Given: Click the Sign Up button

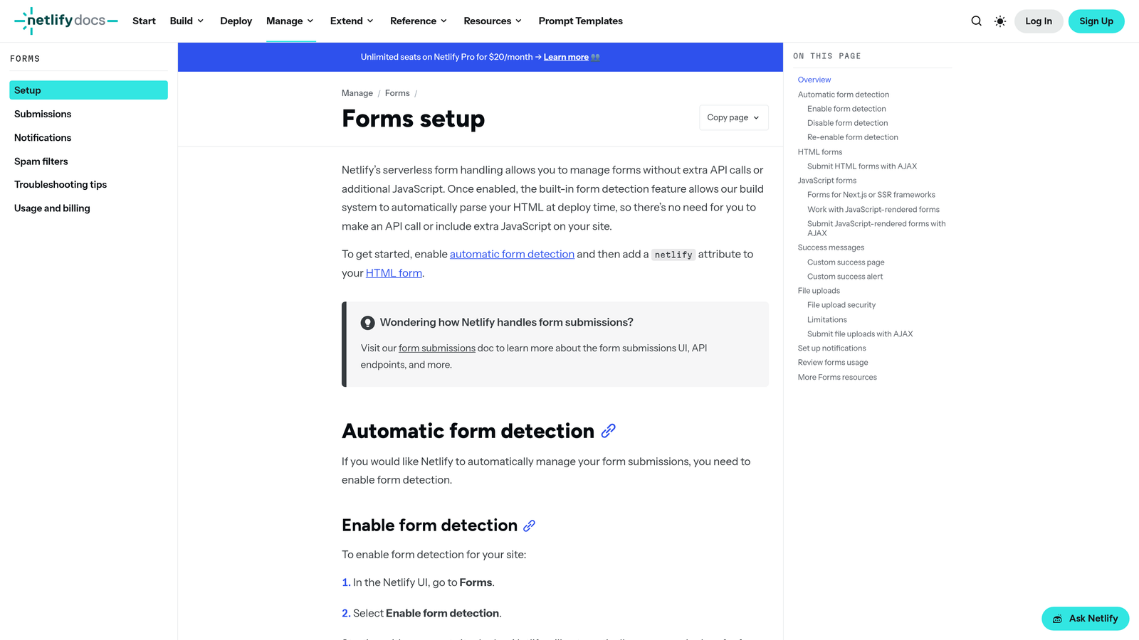Looking at the screenshot, I should pos(1096,21).
